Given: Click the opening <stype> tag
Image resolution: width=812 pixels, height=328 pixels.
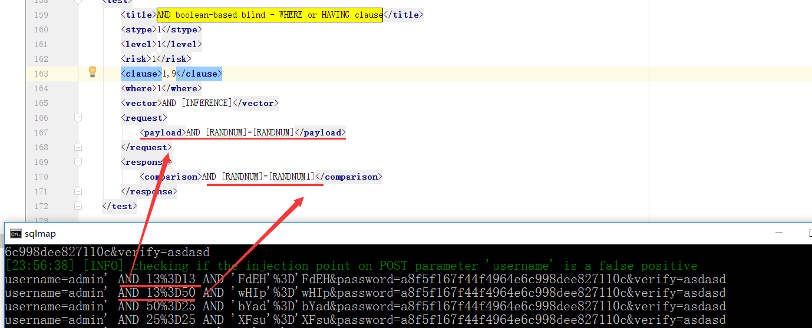Looking at the screenshot, I should coord(138,29).
